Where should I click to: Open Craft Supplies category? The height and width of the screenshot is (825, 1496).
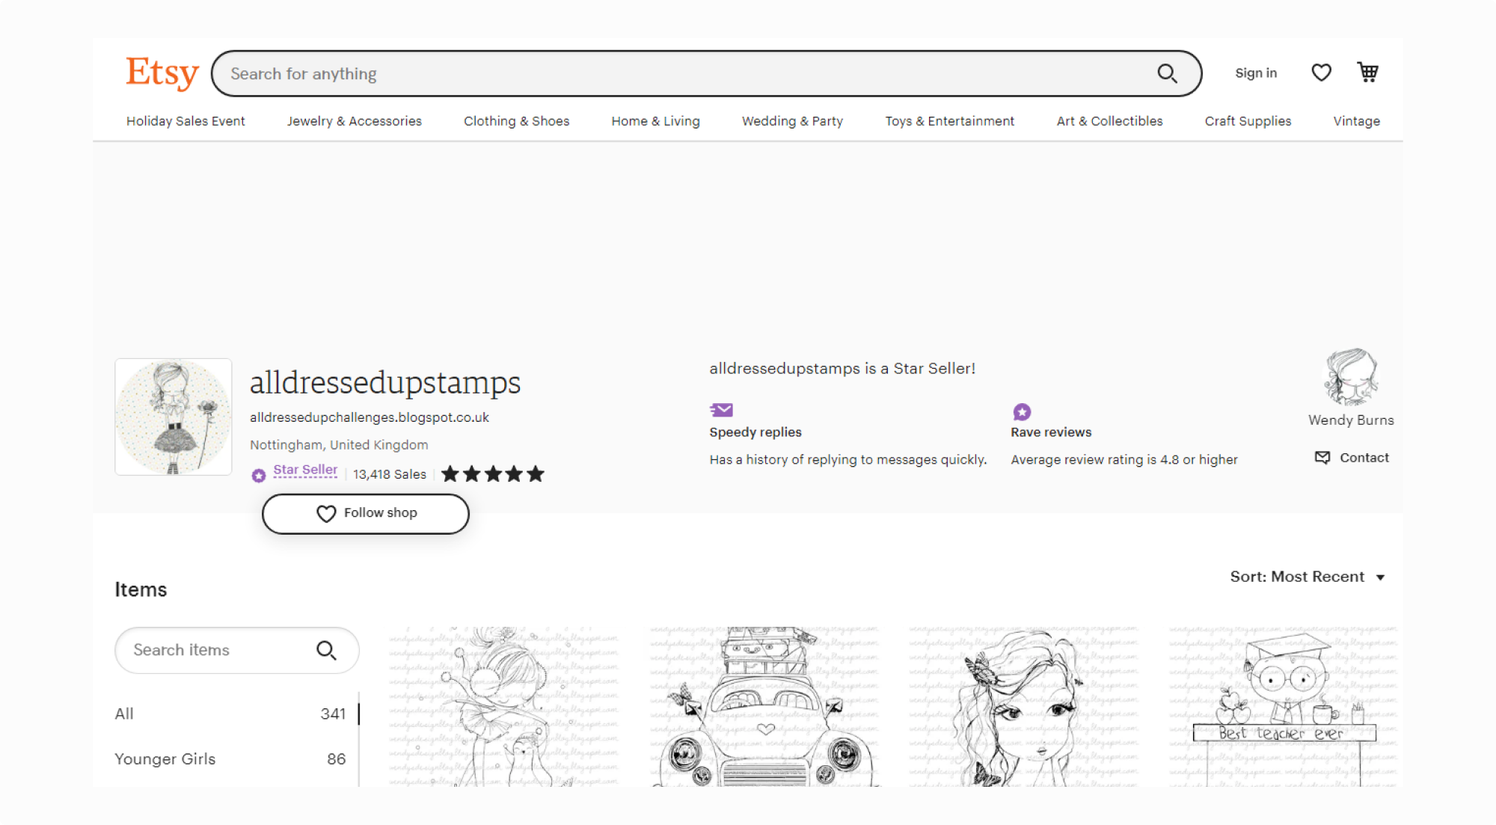(x=1248, y=121)
